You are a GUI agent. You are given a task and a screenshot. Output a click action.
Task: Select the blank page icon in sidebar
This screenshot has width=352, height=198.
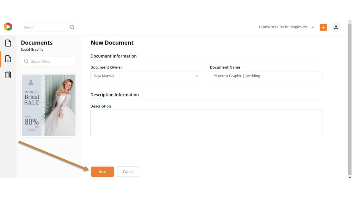pos(8,43)
